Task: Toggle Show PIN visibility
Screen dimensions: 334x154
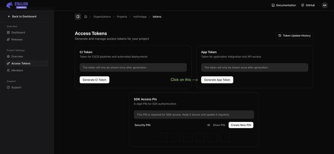Action: 216,125
